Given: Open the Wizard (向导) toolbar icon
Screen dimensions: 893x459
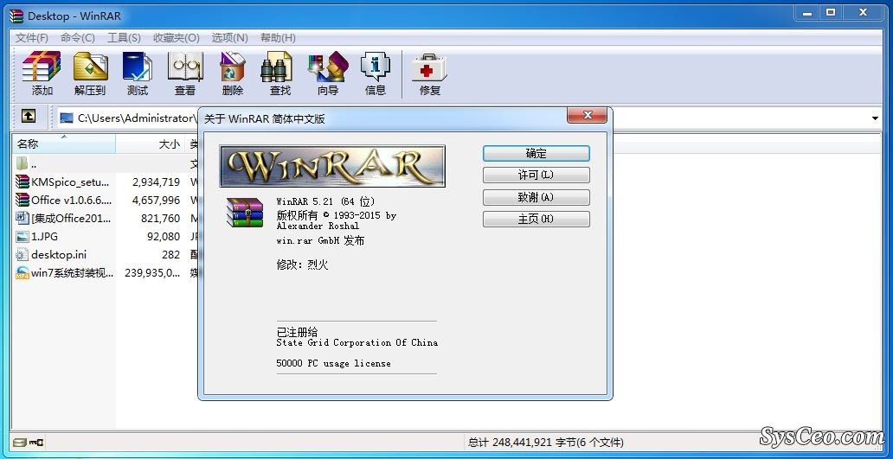Looking at the screenshot, I should pos(327,73).
